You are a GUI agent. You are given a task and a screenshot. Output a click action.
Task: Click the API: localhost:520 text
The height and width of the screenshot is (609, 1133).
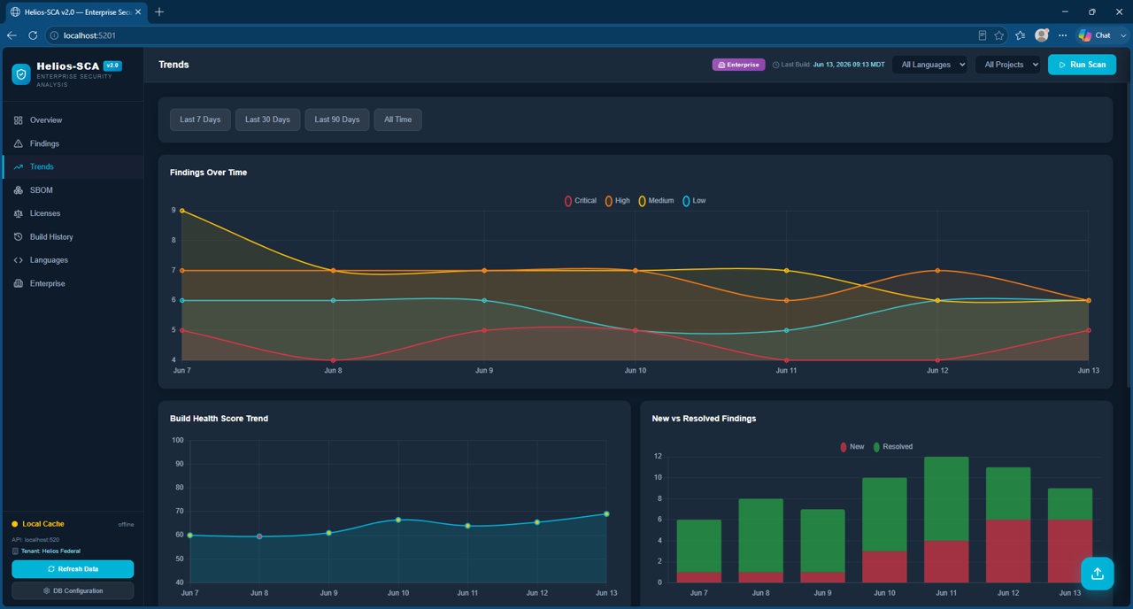click(x=35, y=539)
